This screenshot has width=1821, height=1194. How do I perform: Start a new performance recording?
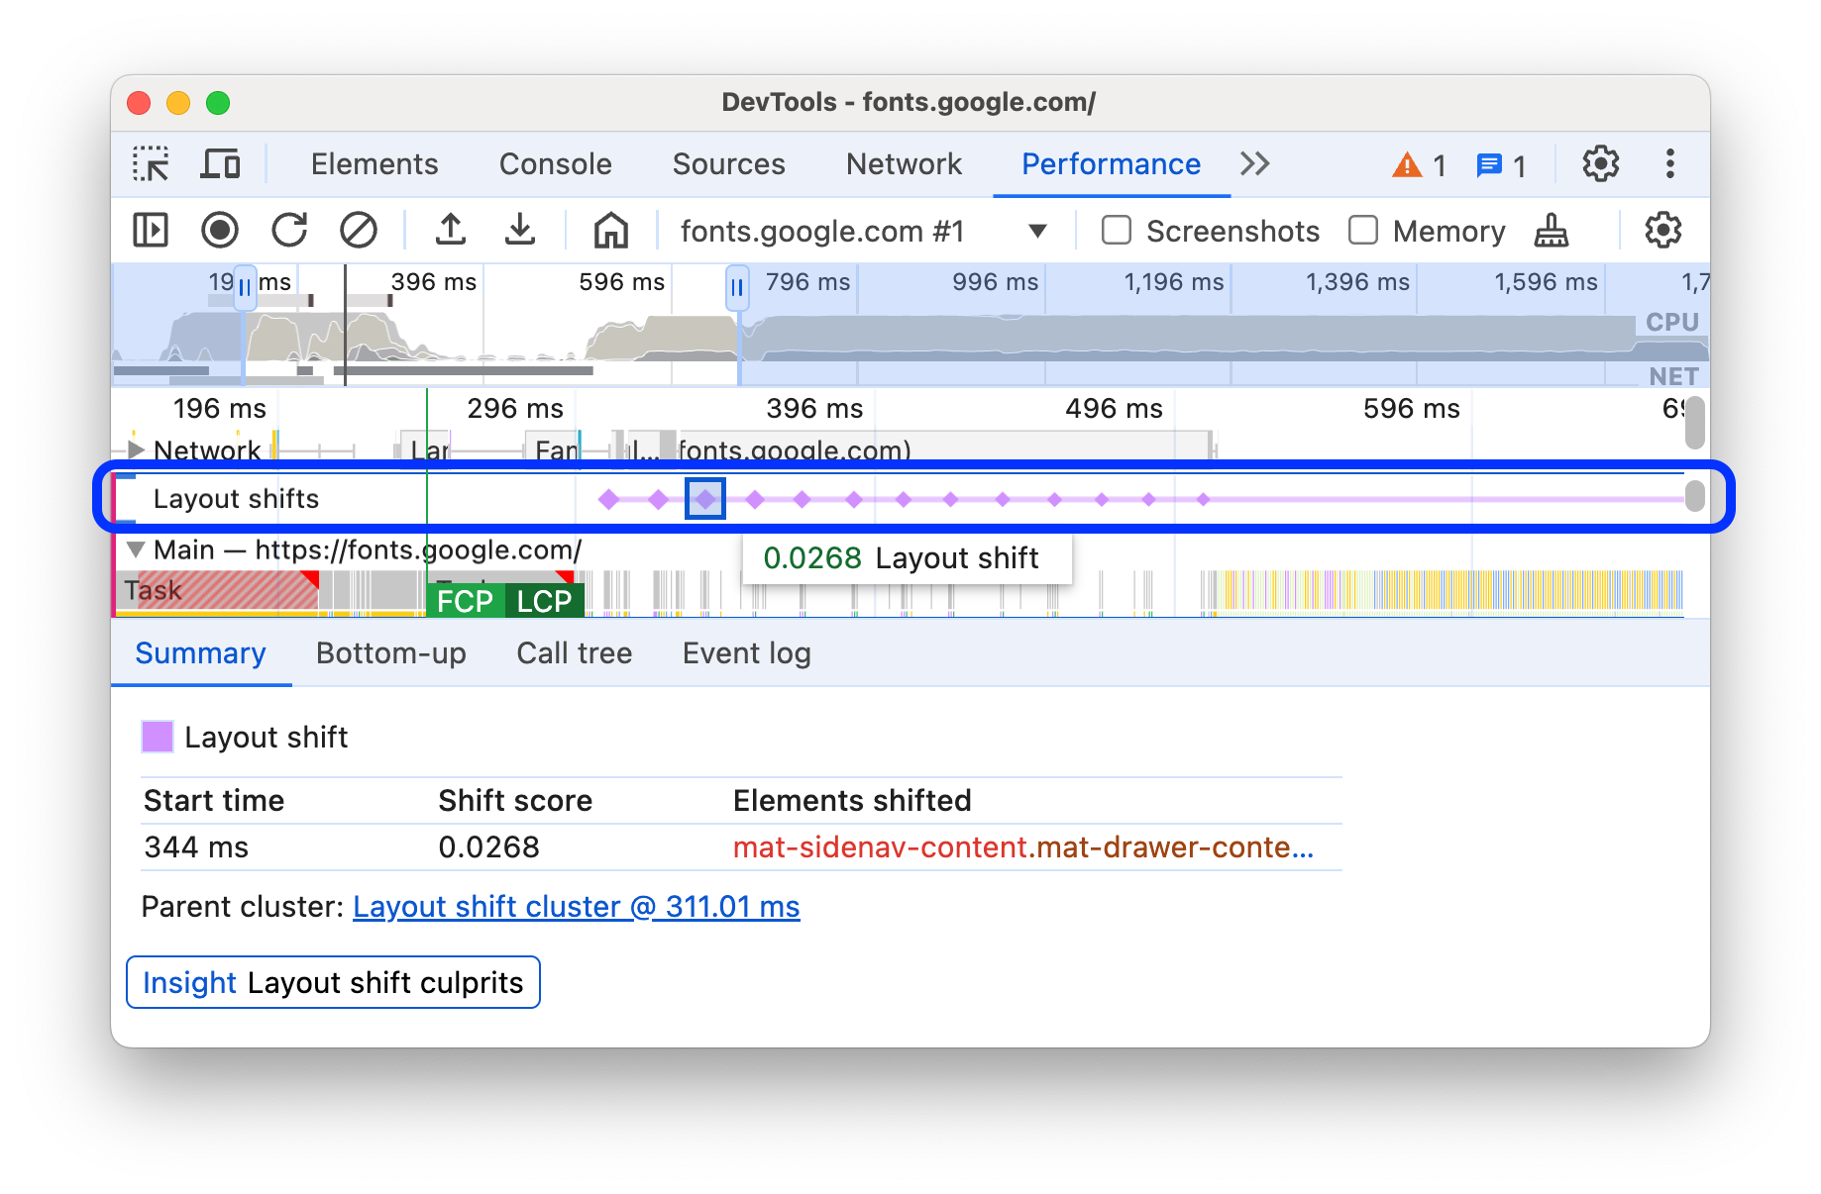click(220, 231)
